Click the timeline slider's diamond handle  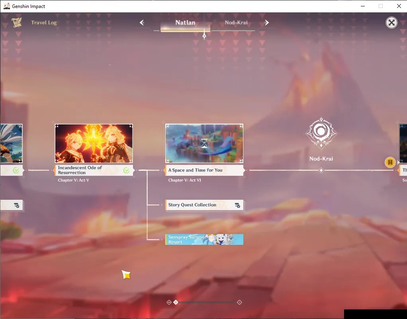(176, 302)
